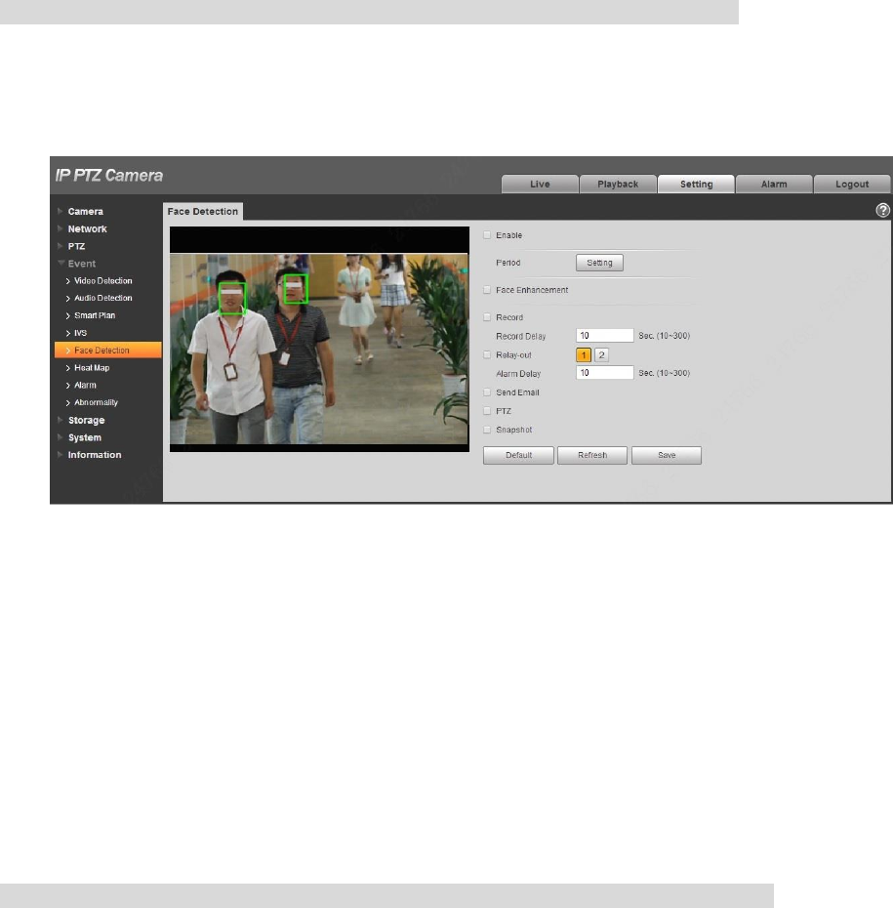The width and height of the screenshot is (893, 908).
Task: Enable face detection checkbox
Action: pos(487,235)
